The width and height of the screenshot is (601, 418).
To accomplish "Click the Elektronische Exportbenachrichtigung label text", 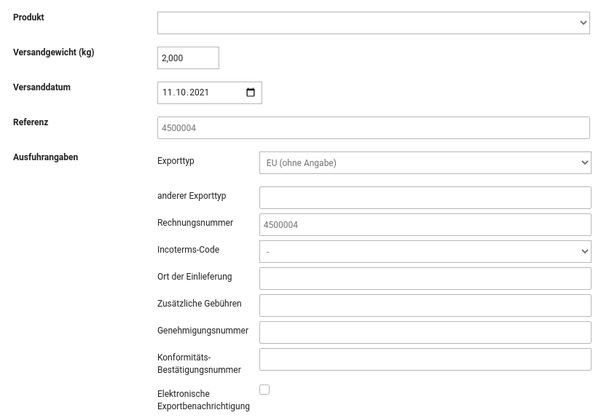I will pyautogui.click(x=203, y=400).
